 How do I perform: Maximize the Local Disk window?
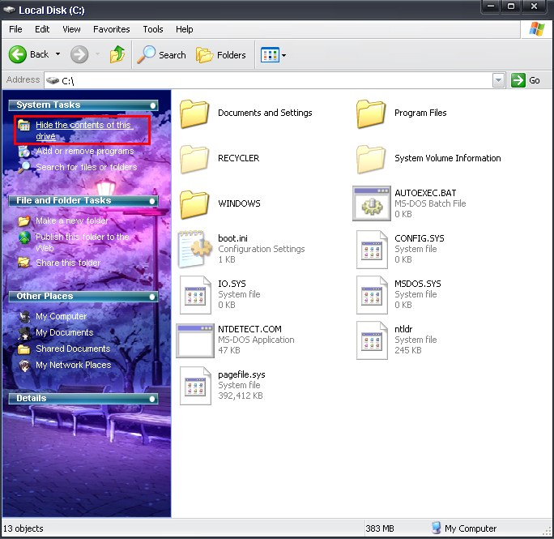click(x=511, y=6)
